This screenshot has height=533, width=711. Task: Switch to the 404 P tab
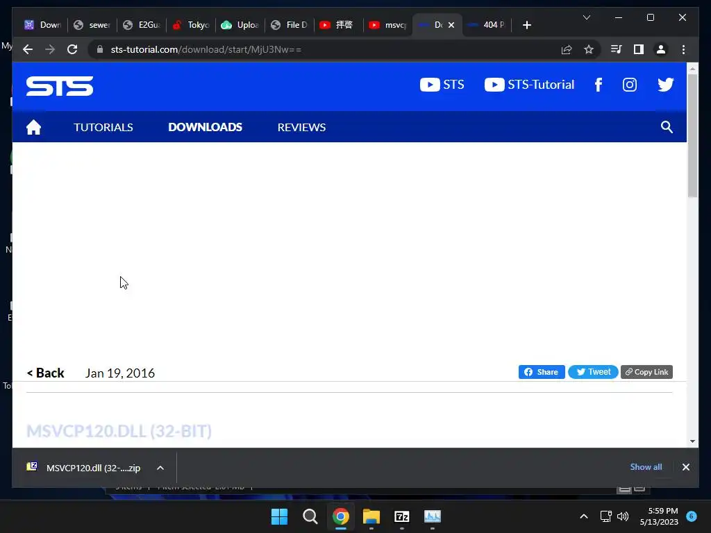(487, 25)
